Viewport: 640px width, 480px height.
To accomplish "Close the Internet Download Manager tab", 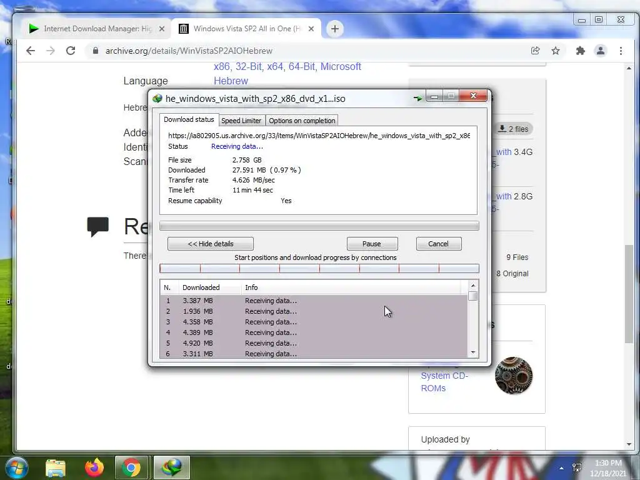I will pos(162,29).
